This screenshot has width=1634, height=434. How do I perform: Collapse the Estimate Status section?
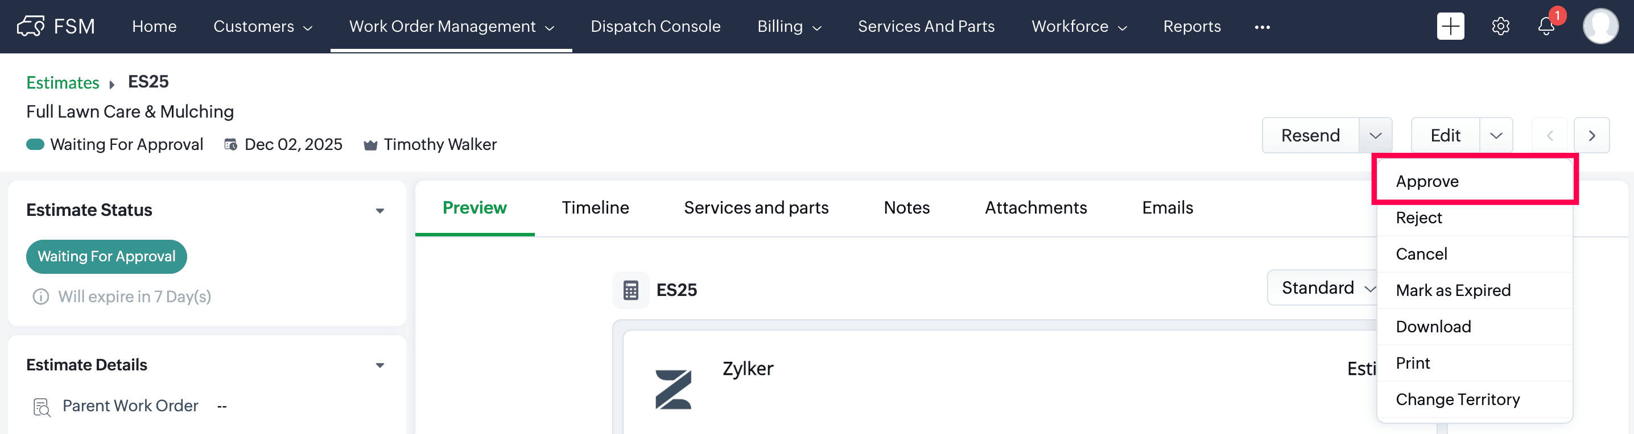380,210
